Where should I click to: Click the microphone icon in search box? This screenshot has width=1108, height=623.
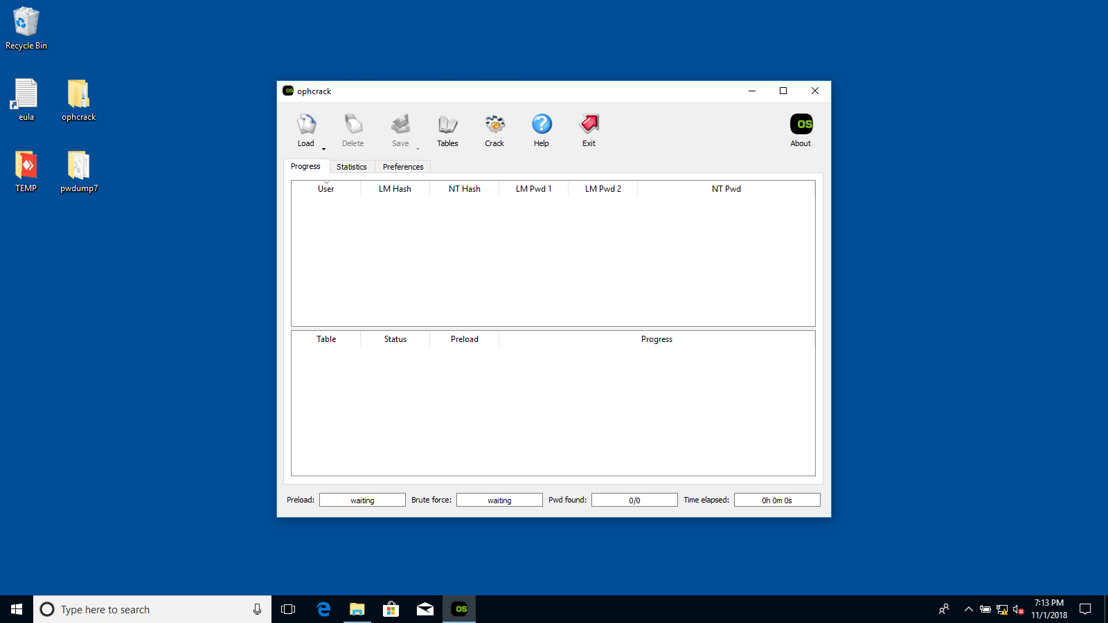257,609
